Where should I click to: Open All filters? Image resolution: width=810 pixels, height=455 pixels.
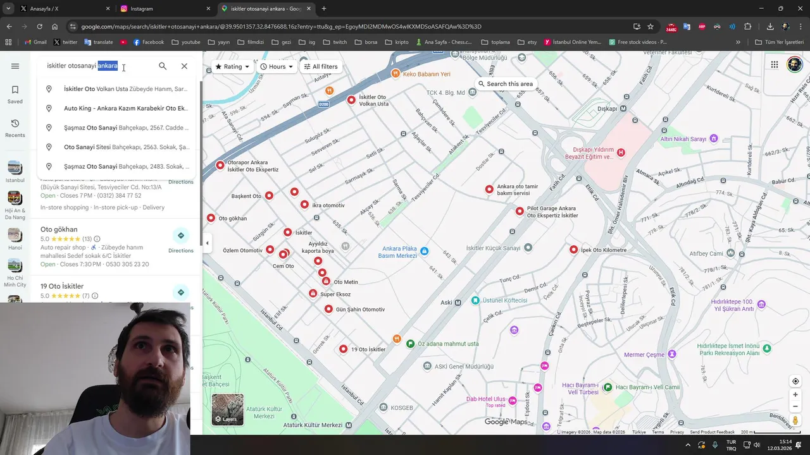[x=321, y=66]
